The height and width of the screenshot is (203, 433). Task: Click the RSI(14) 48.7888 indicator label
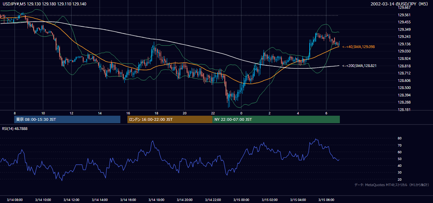click(x=14, y=129)
